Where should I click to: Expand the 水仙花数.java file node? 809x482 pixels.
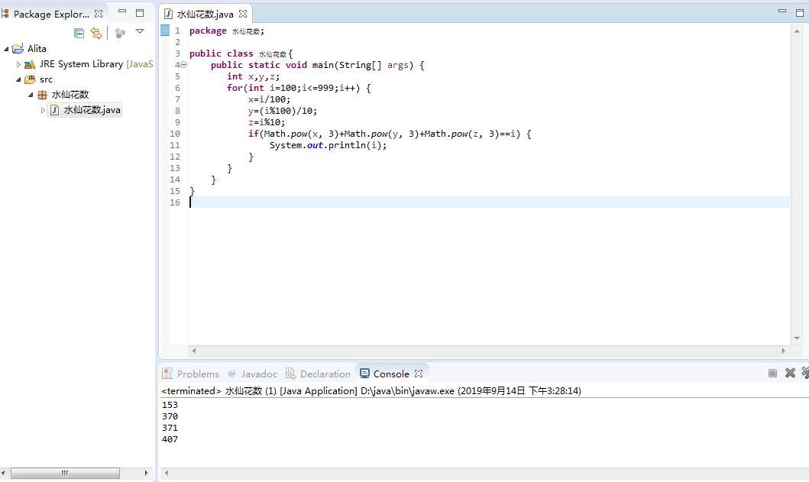click(x=44, y=110)
